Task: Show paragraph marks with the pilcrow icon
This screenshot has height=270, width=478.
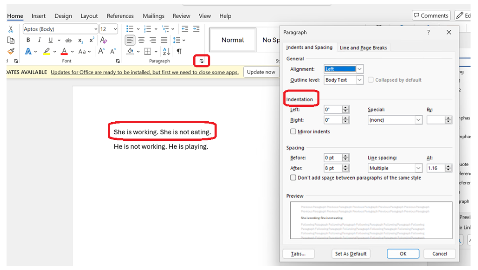Action: [x=179, y=51]
